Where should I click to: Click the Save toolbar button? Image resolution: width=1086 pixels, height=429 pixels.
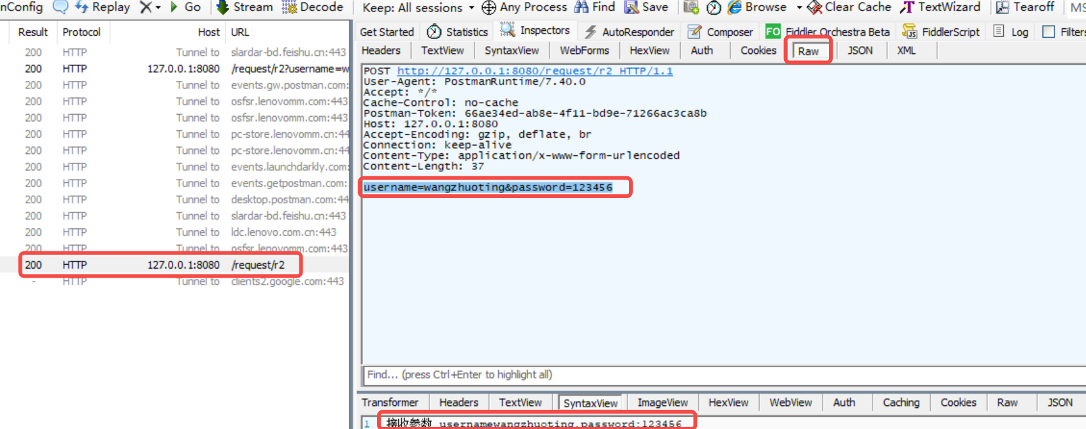(646, 7)
